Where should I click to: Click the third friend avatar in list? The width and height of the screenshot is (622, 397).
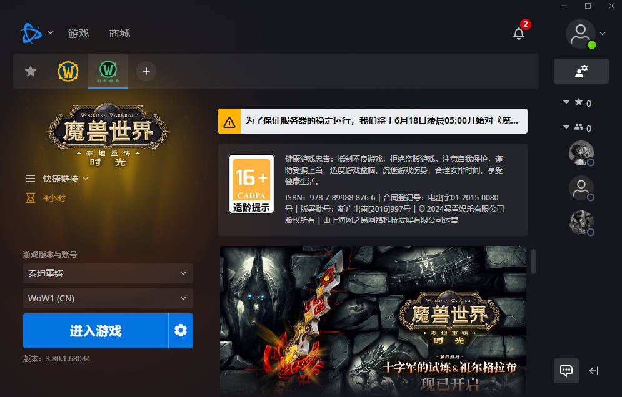click(x=581, y=223)
